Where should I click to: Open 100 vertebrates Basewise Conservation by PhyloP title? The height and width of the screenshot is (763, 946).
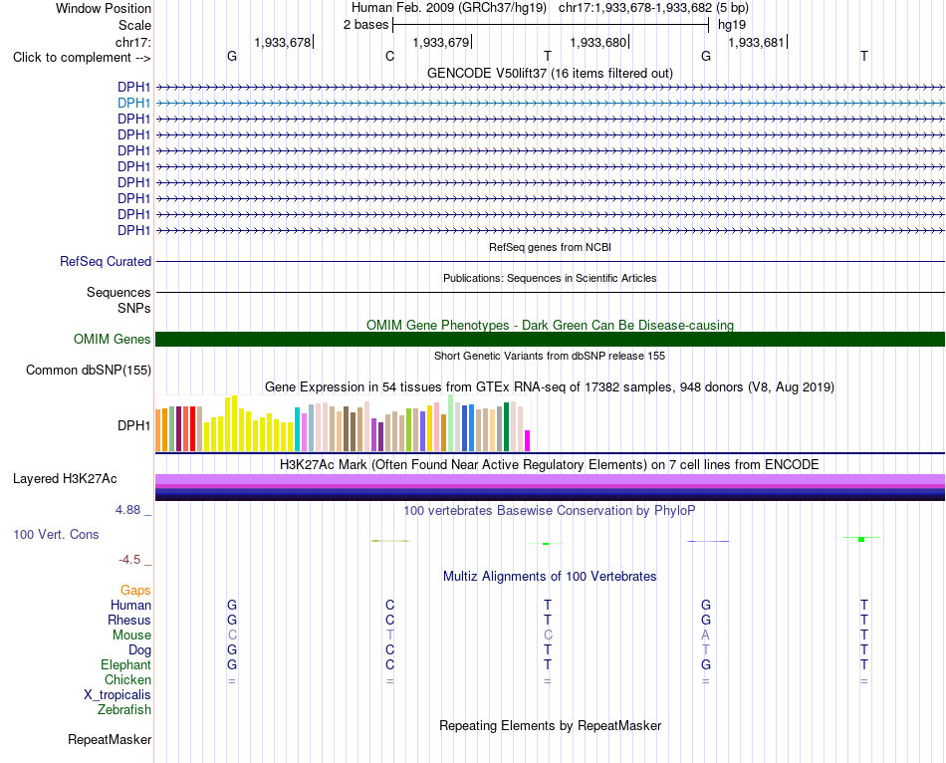tap(550, 511)
